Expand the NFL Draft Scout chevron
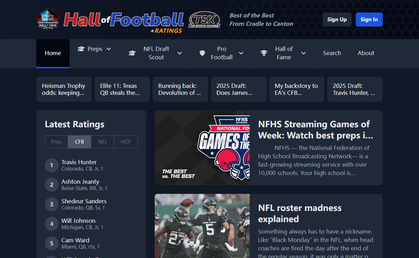This screenshot has width=419, height=258. click(179, 53)
